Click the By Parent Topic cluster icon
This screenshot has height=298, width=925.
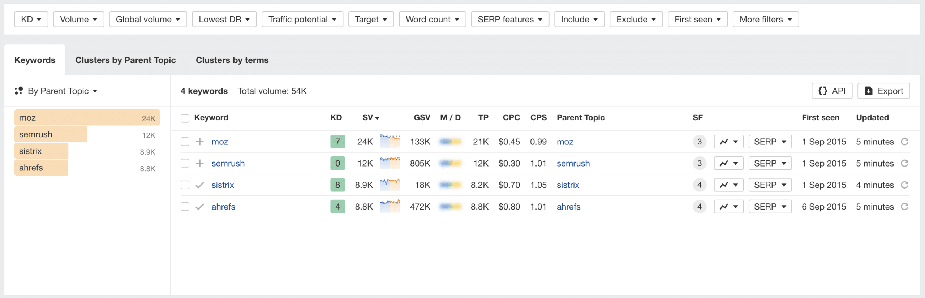(19, 91)
